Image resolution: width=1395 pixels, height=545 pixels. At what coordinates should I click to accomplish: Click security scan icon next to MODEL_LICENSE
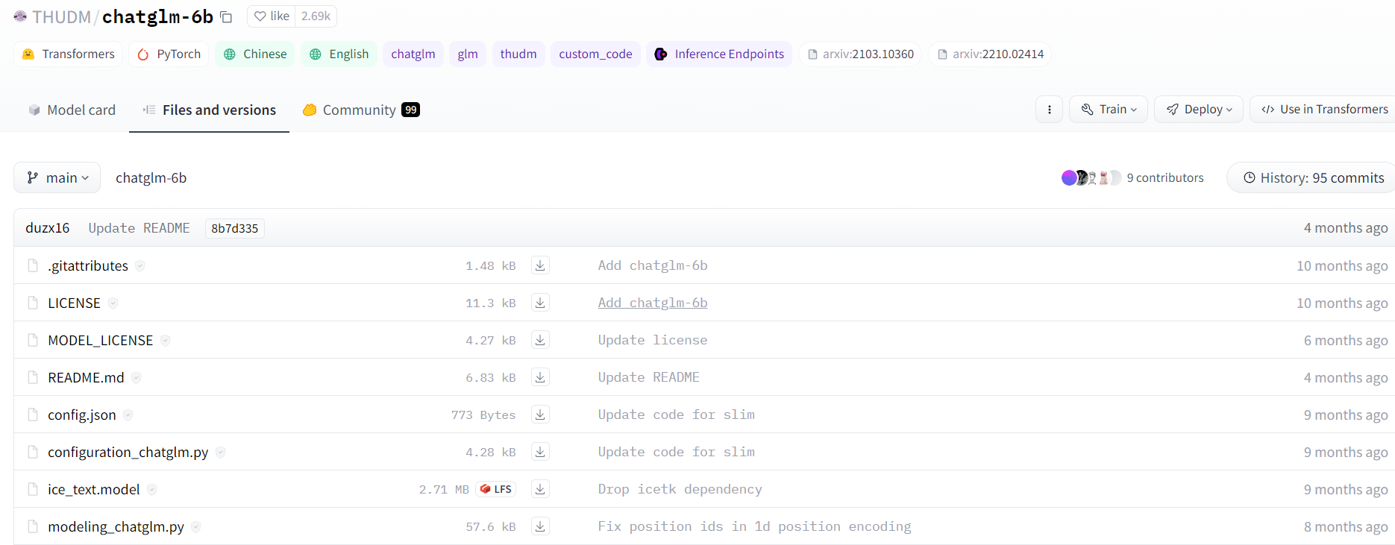point(166,340)
